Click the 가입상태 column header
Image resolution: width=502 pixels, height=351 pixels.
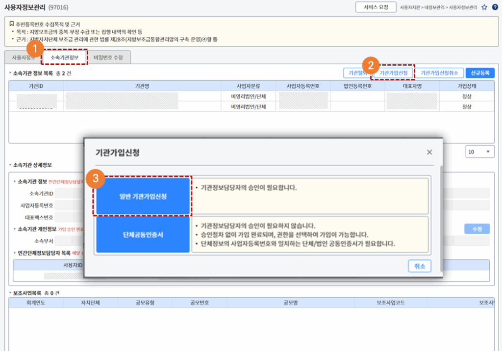pos(467,86)
